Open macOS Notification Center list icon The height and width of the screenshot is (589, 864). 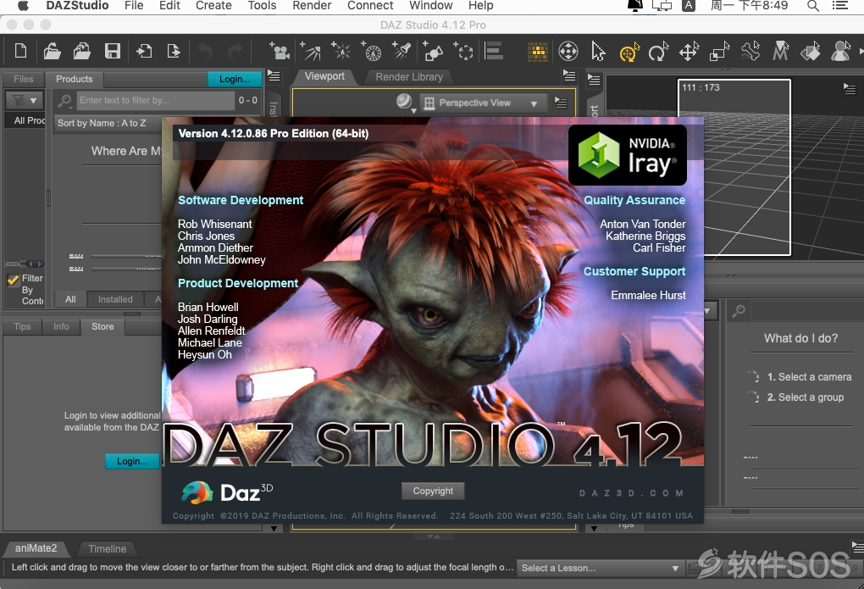839,6
